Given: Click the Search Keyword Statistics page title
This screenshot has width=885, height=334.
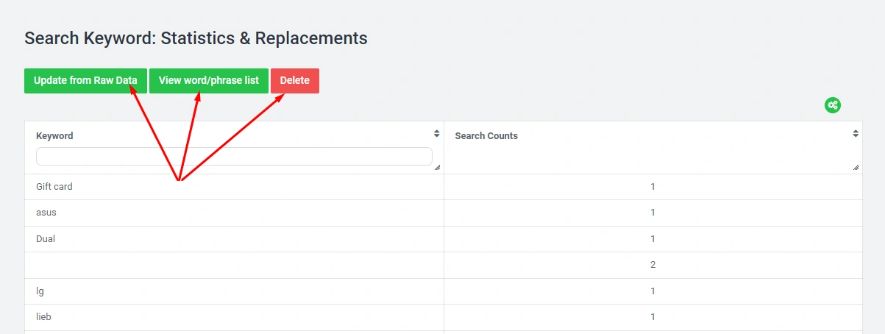Looking at the screenshot, I should click(196, 38).
